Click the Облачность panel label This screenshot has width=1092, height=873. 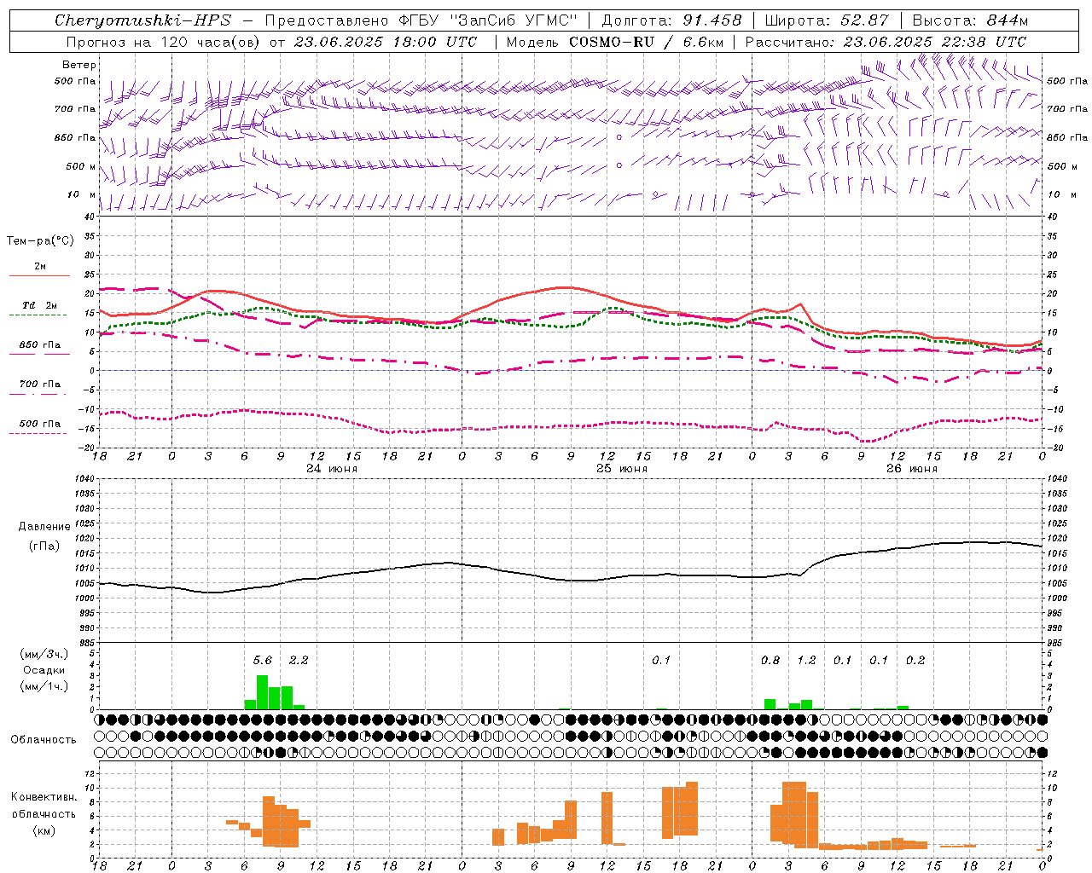tap(44, 740)
